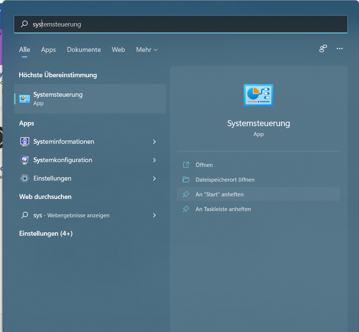
Task: Open the three-dots options menu
Action: coord(339,49)
